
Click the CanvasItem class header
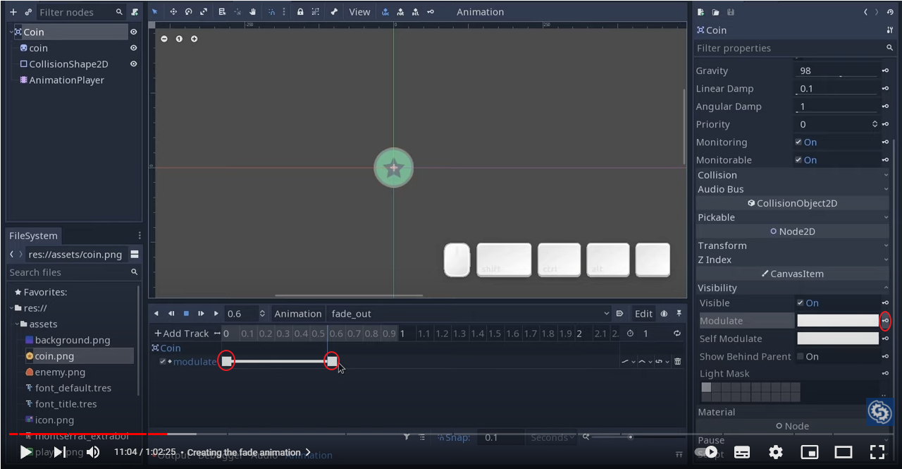pos(792,274)
